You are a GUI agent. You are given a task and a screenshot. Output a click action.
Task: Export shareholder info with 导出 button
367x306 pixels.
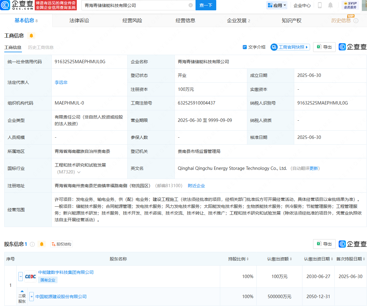coord(324,244)
